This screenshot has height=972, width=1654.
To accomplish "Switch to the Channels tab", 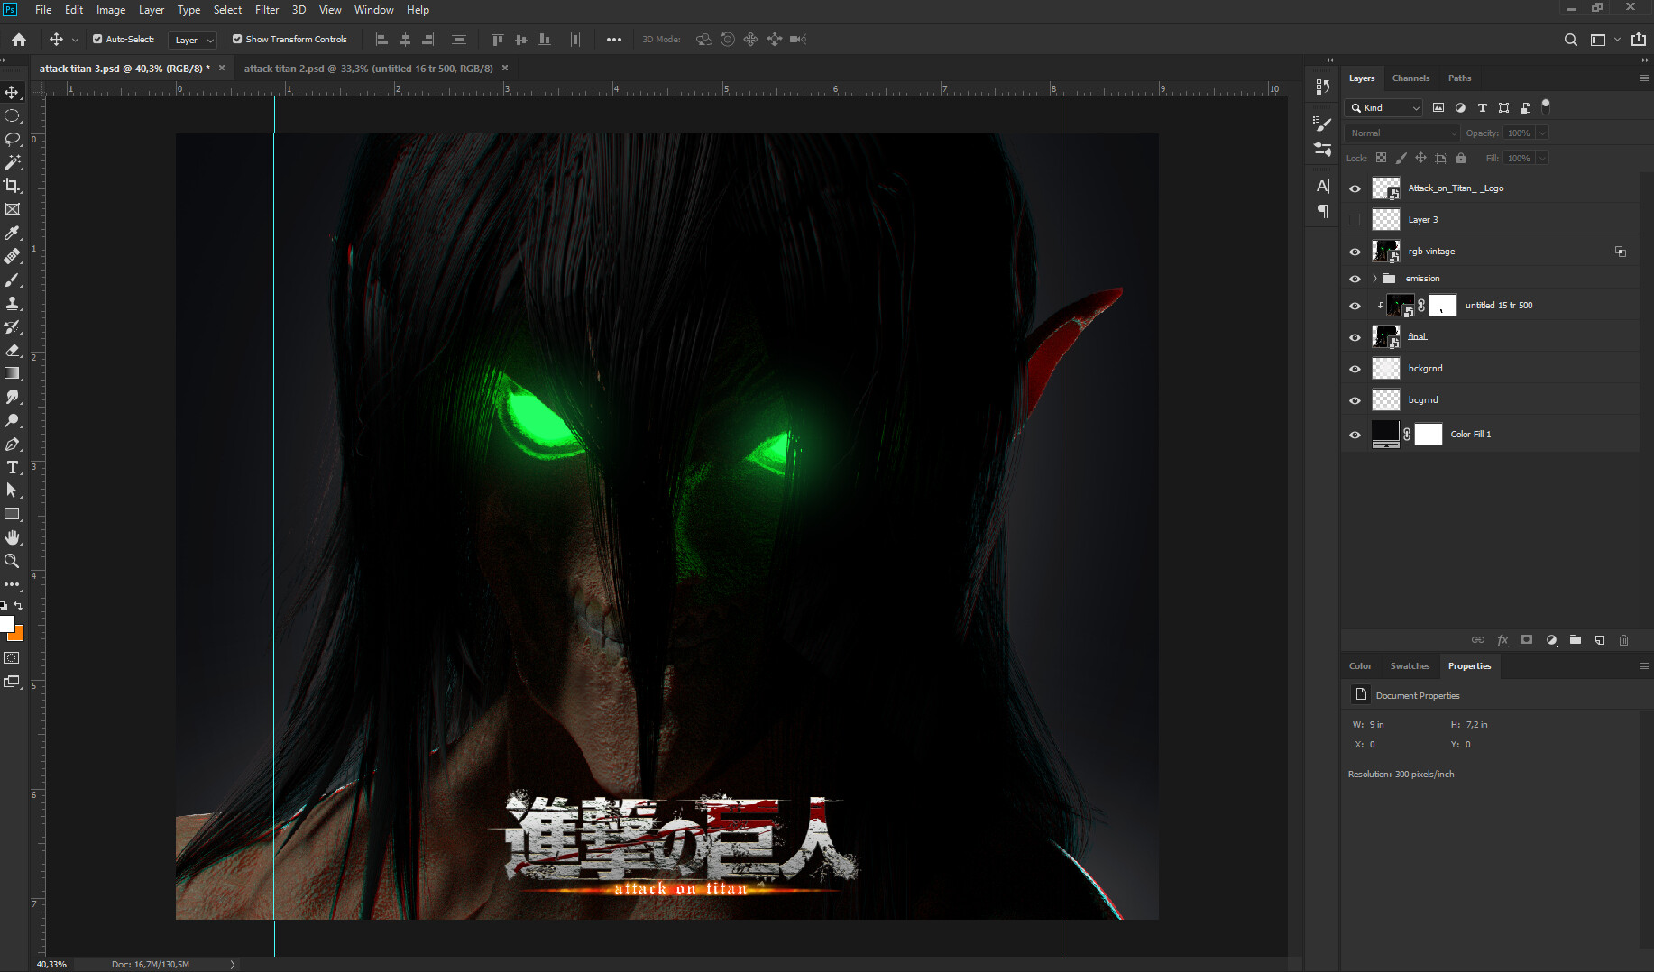I will 1410,78.
